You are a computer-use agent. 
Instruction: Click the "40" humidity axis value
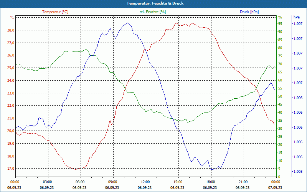[281, 113]
